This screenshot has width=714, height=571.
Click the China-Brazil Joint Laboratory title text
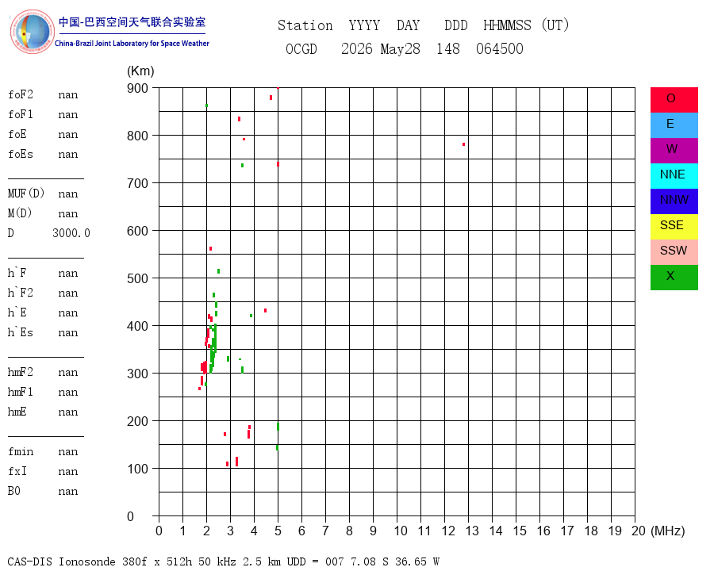click(x=132, y=44)
